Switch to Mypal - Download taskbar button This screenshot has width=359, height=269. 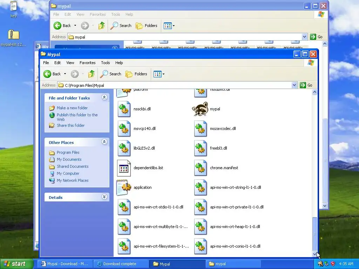65,264
